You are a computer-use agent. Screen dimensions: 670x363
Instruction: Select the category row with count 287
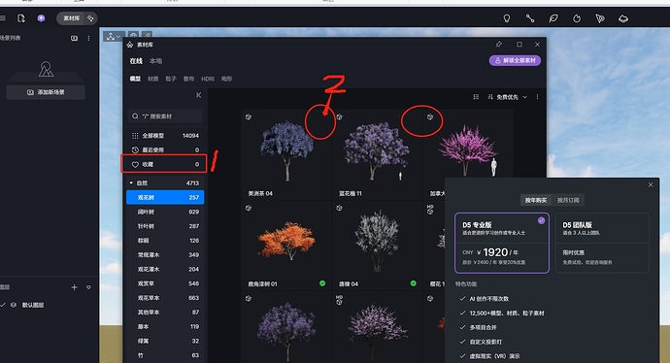165,226
